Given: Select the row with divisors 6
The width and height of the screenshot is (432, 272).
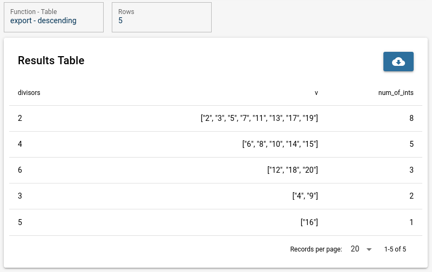Looking at the screenshot, I should tap(215, 170).
